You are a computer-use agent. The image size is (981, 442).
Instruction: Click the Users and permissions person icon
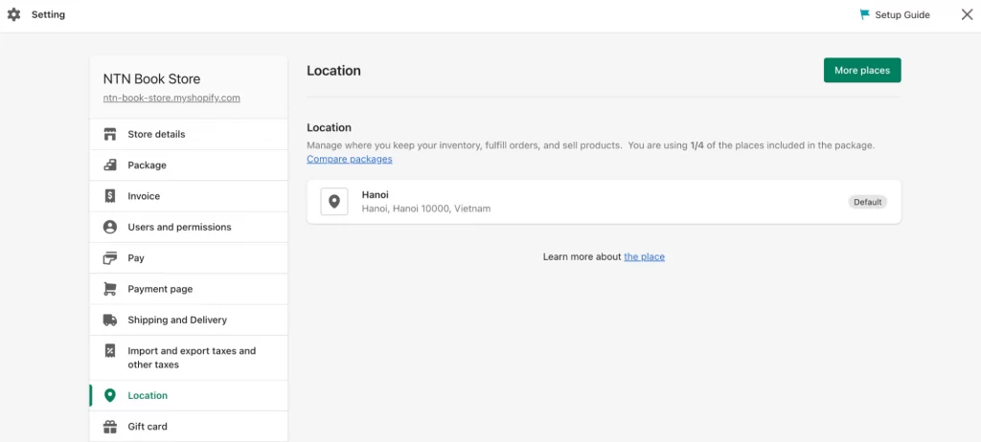click(x=110, y=227)
